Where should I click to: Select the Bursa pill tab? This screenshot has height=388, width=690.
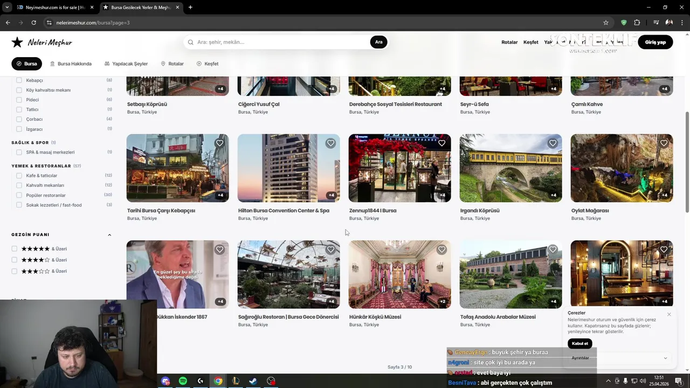pyautogui.click(x=26, y=64)
